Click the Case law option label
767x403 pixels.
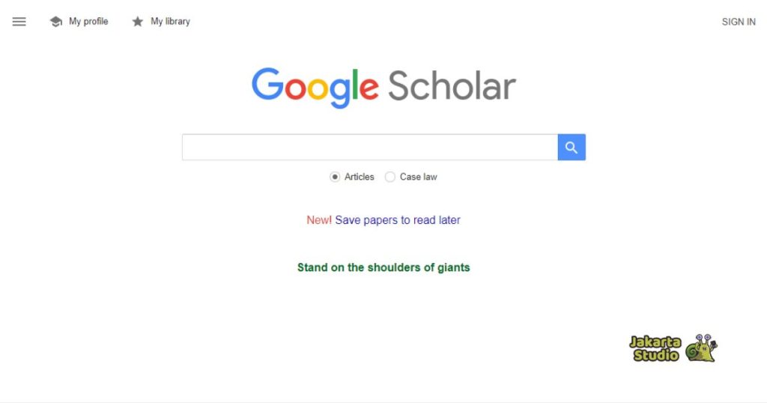point(419,177)
